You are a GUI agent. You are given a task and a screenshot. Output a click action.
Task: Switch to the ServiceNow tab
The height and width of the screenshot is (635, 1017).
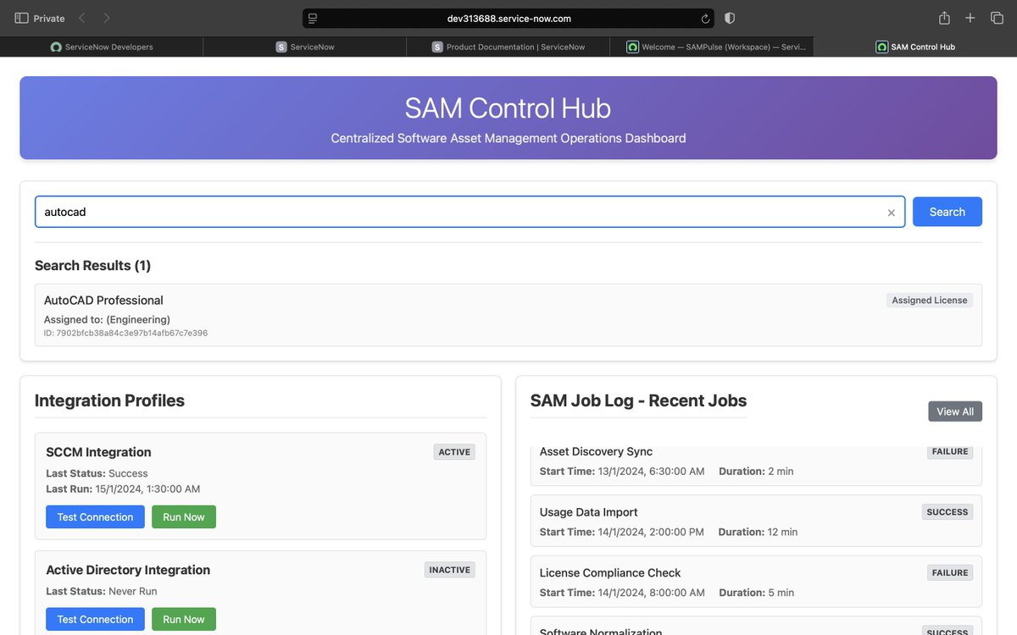click(x=305, y=47)
